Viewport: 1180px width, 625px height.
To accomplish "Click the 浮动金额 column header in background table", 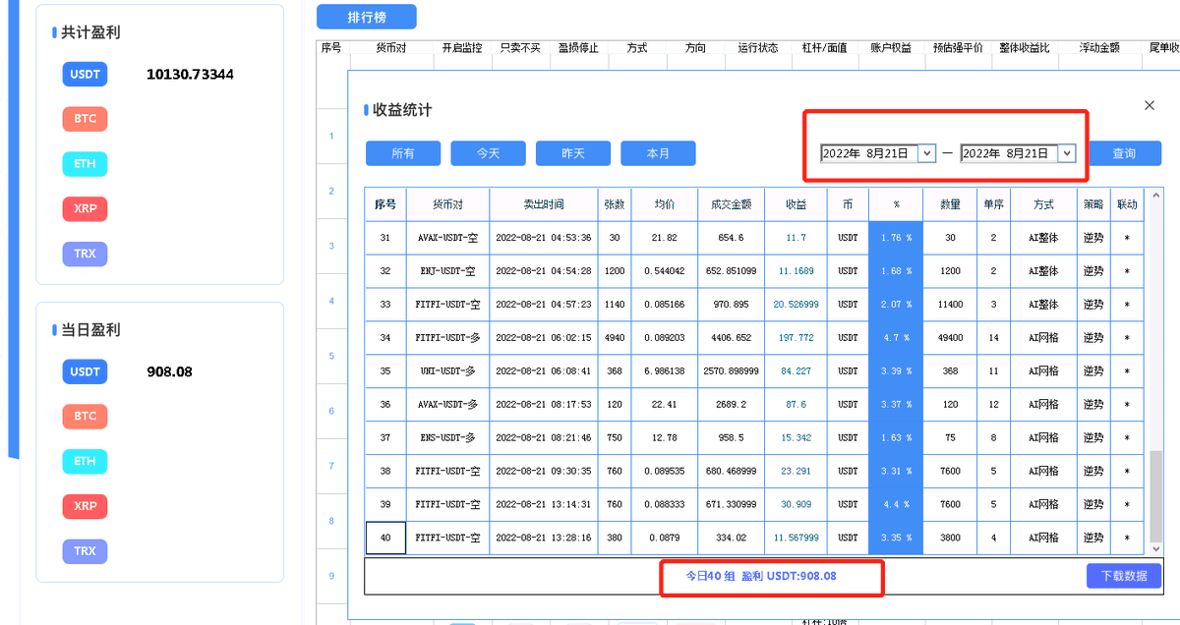I will click(x=1098, y=47).
